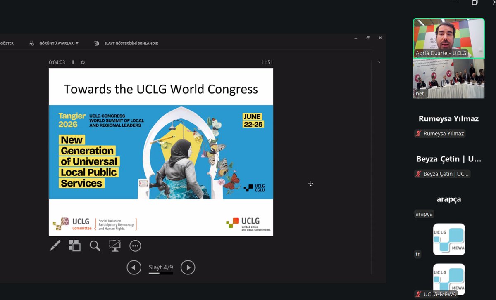Zoom into the slide with magnifier

pyautogui.click(x=95, y=246)
